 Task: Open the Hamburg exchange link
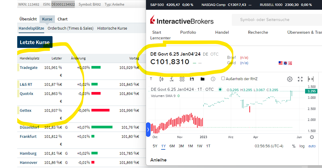tap(28, 154)
